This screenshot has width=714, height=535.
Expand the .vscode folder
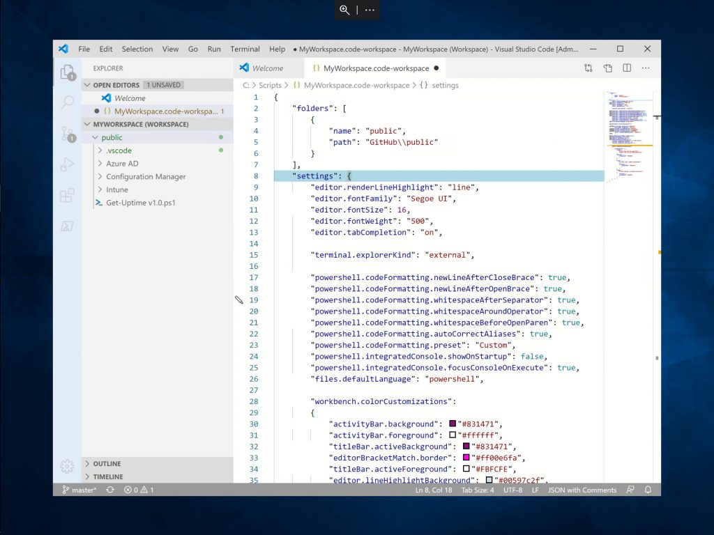click(100, 150)
